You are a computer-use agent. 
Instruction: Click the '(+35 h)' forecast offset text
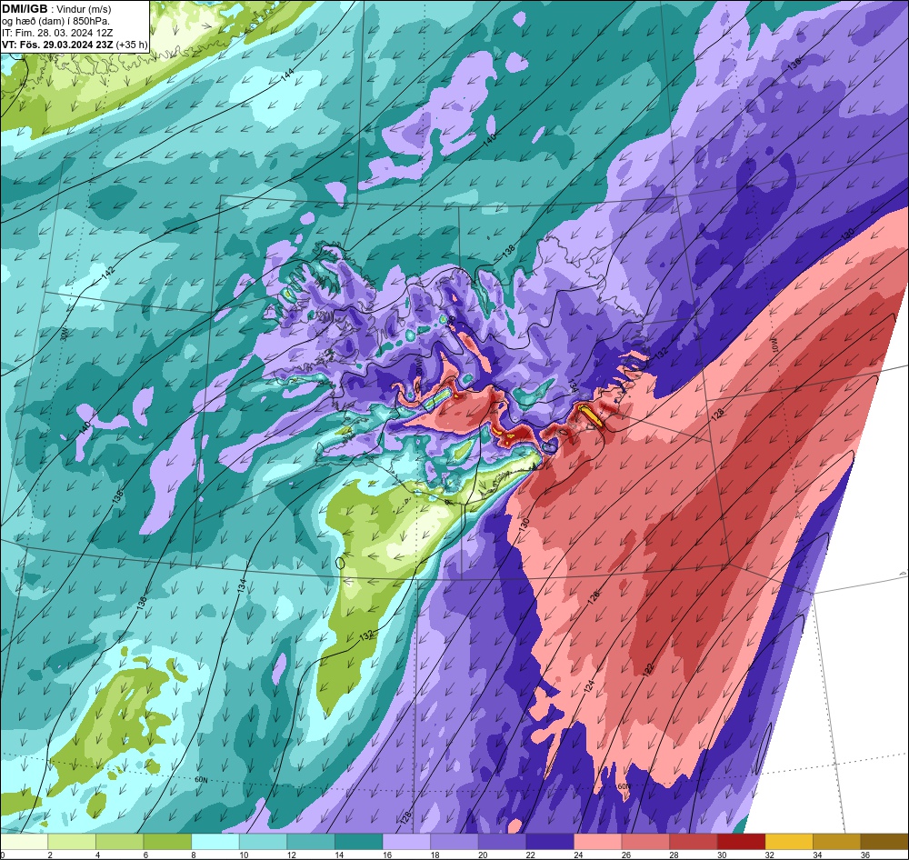132,44
